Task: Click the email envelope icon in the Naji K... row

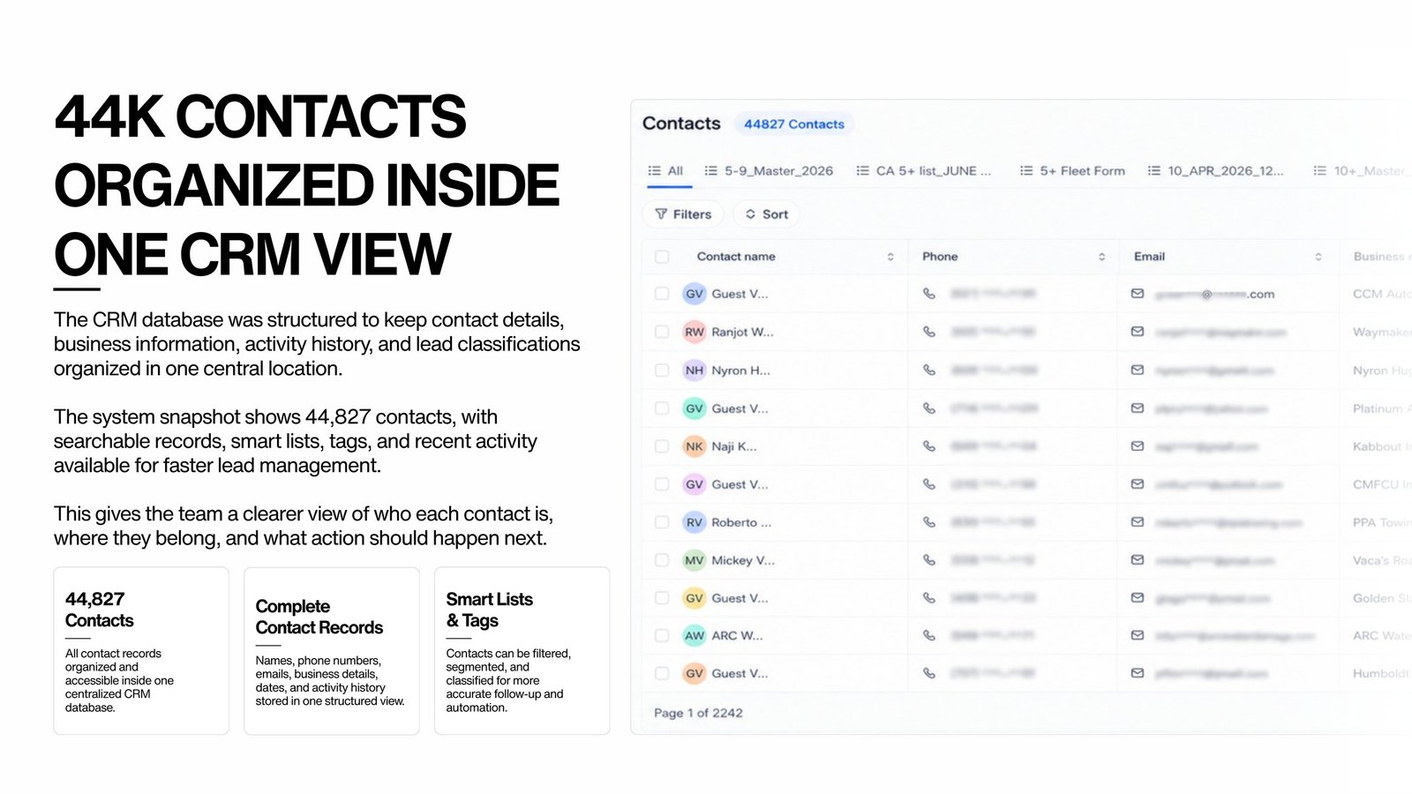Action: point(1138,446)
